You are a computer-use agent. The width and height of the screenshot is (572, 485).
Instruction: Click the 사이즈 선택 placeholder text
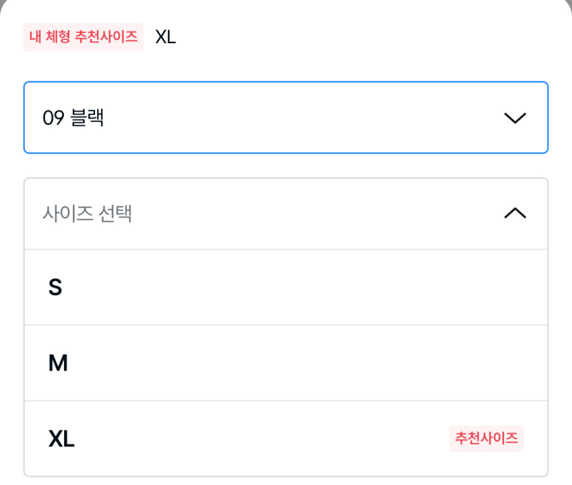pos(87,214)
